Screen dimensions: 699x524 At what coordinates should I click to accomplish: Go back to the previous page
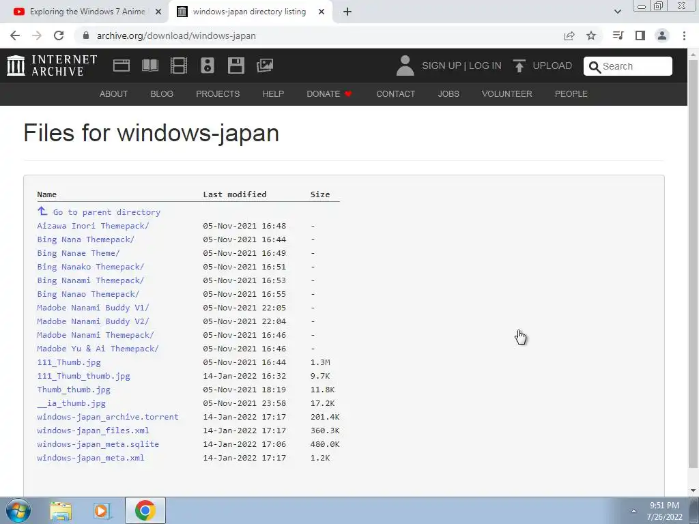[x=15, y=35]
